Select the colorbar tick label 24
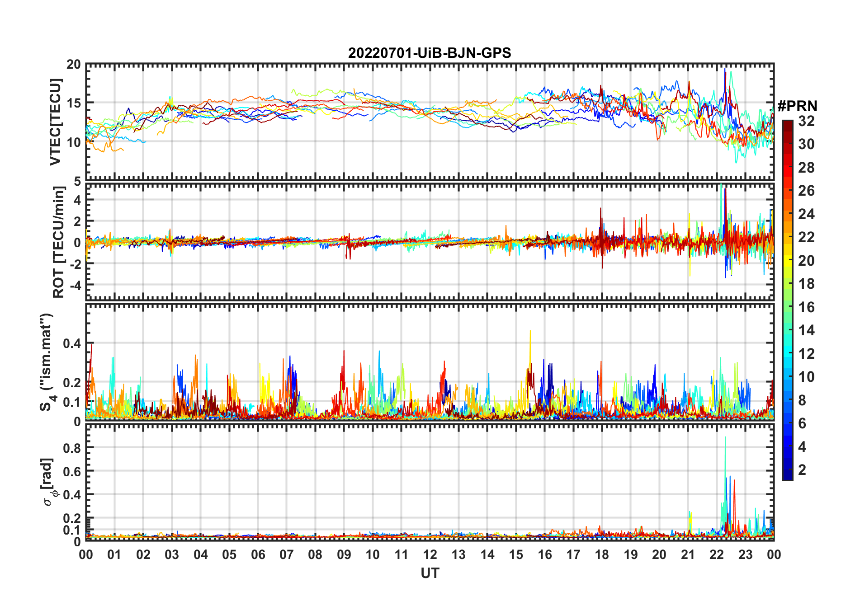The image size is (860, 601). (806, 214)
